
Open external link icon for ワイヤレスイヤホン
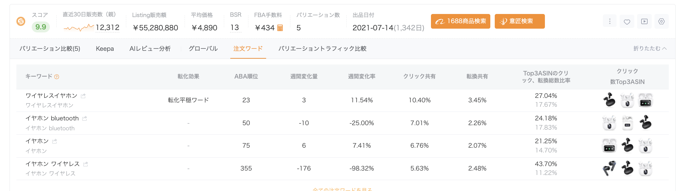(x=83, y=96)
